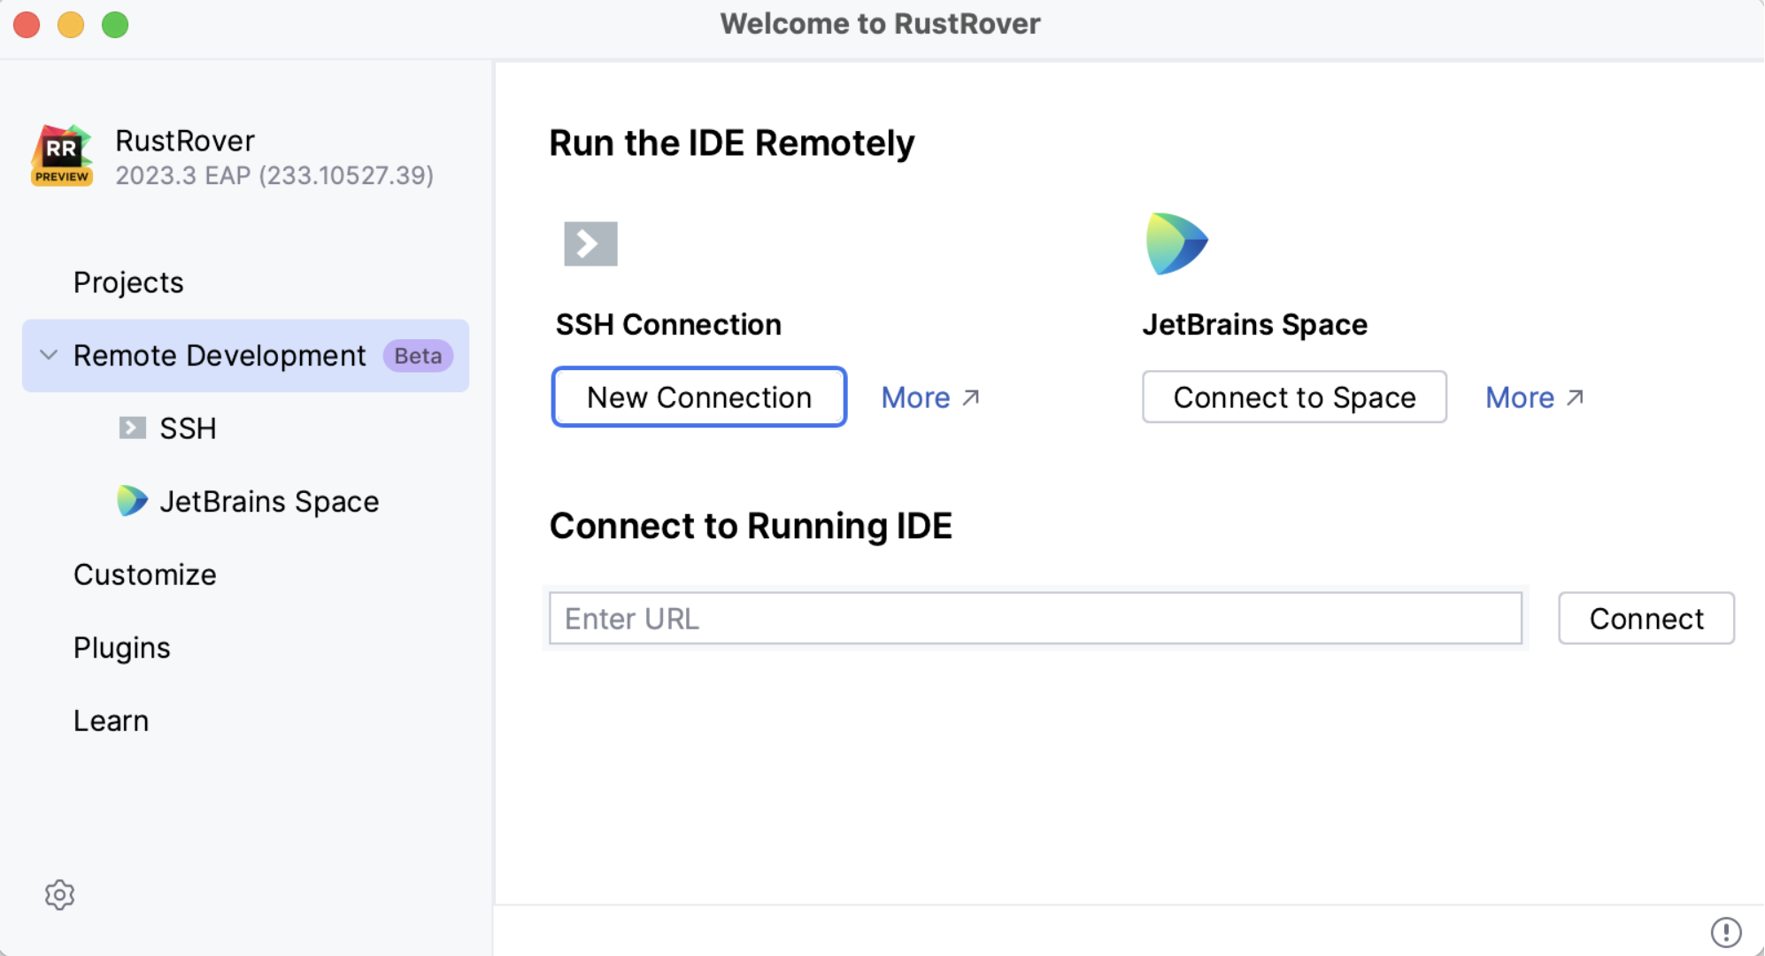Click the large JetBrains Space logo

pos(1175,243)
